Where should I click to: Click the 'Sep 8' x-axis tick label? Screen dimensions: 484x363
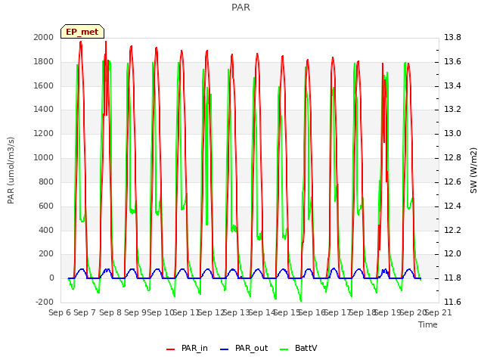pos(110,312)
